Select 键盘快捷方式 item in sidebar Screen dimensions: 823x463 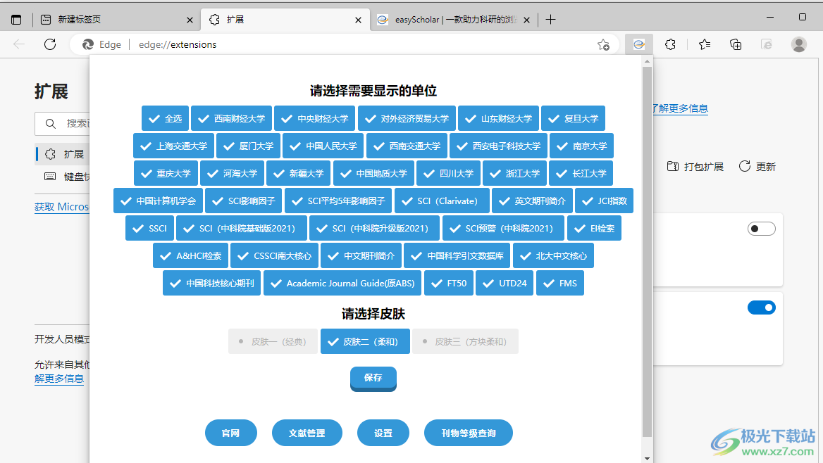point(62,176)
